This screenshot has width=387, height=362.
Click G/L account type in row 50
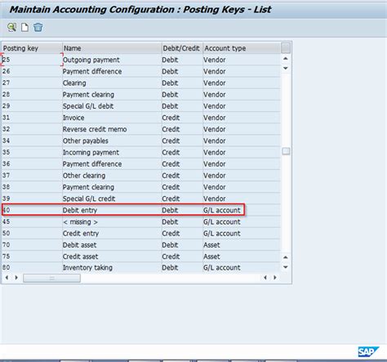click(242, 234)
